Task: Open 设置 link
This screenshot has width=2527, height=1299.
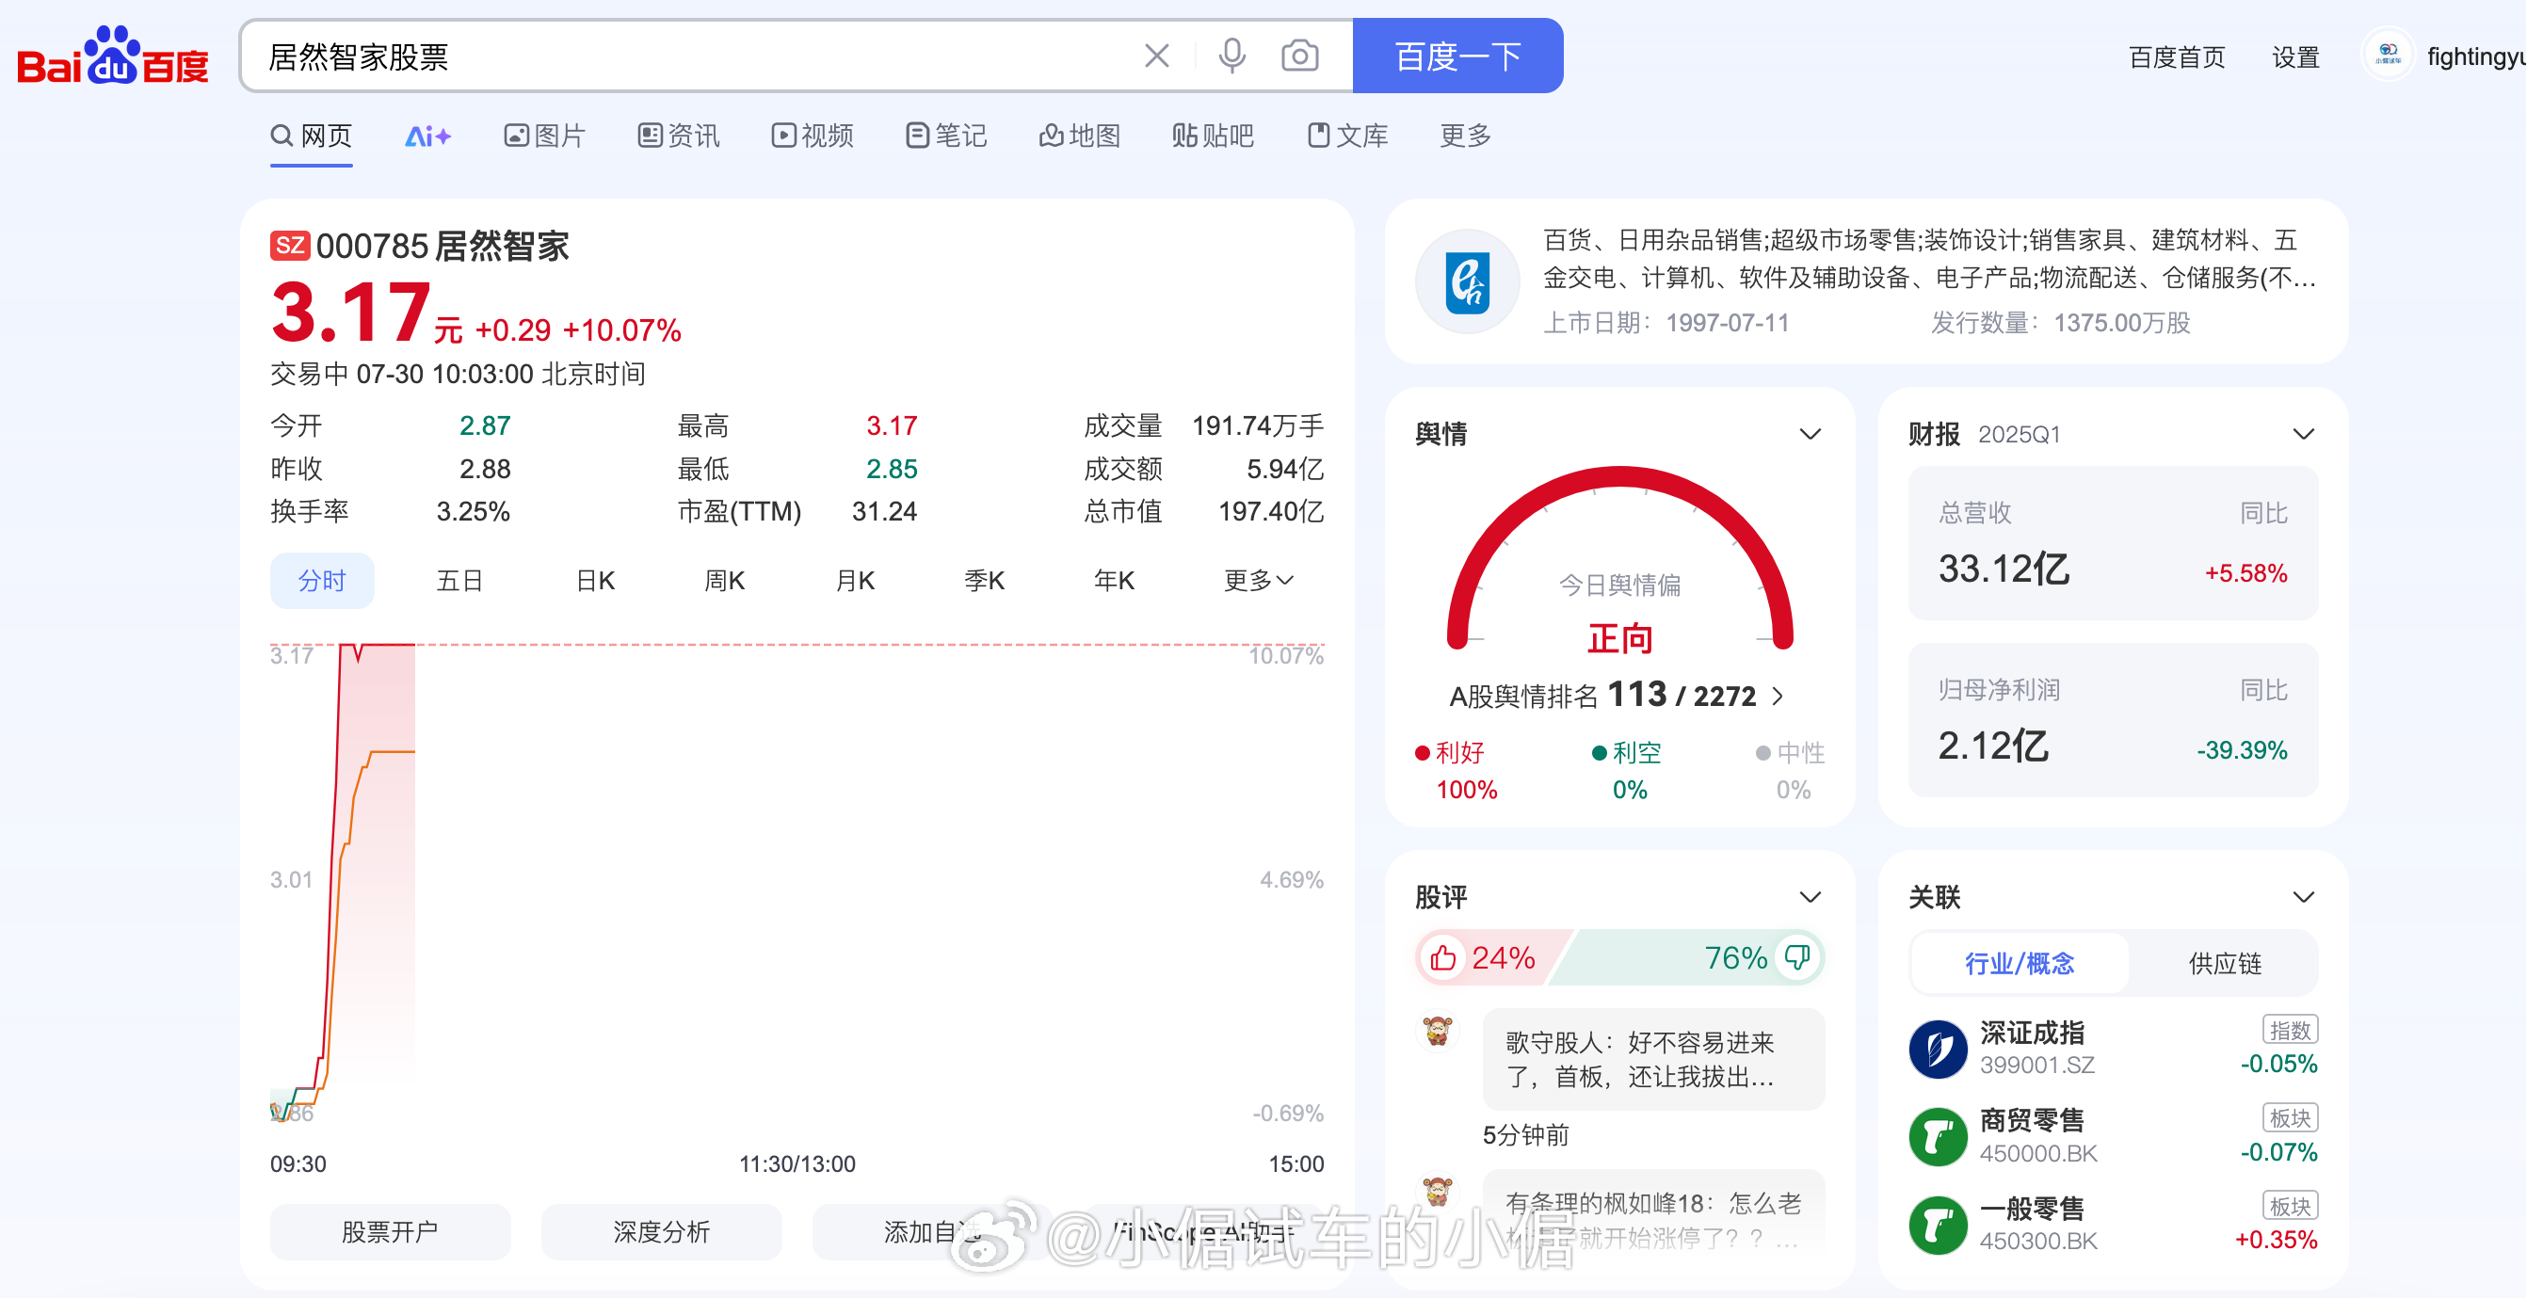Action: [x=2295, y=56]
